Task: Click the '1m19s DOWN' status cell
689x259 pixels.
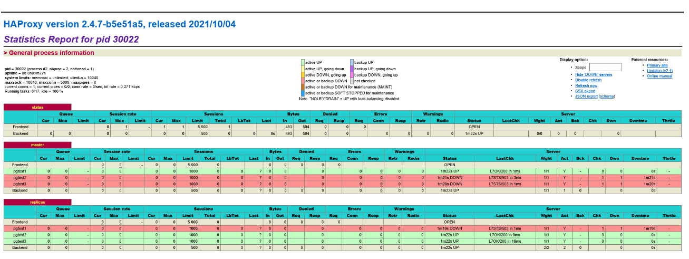Action: click(x=450, y=228)
